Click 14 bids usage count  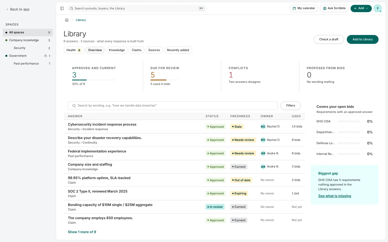[297, 126]
